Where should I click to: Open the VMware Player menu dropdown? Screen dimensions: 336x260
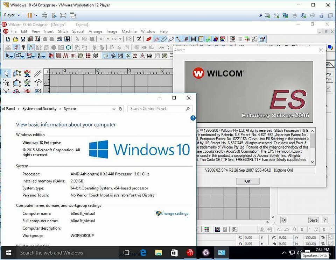pyautogui.click(x=12, y=15)
